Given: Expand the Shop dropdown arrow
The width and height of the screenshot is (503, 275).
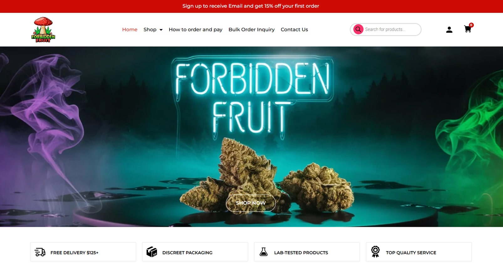Looking at the screenshot, I should 161,30.
